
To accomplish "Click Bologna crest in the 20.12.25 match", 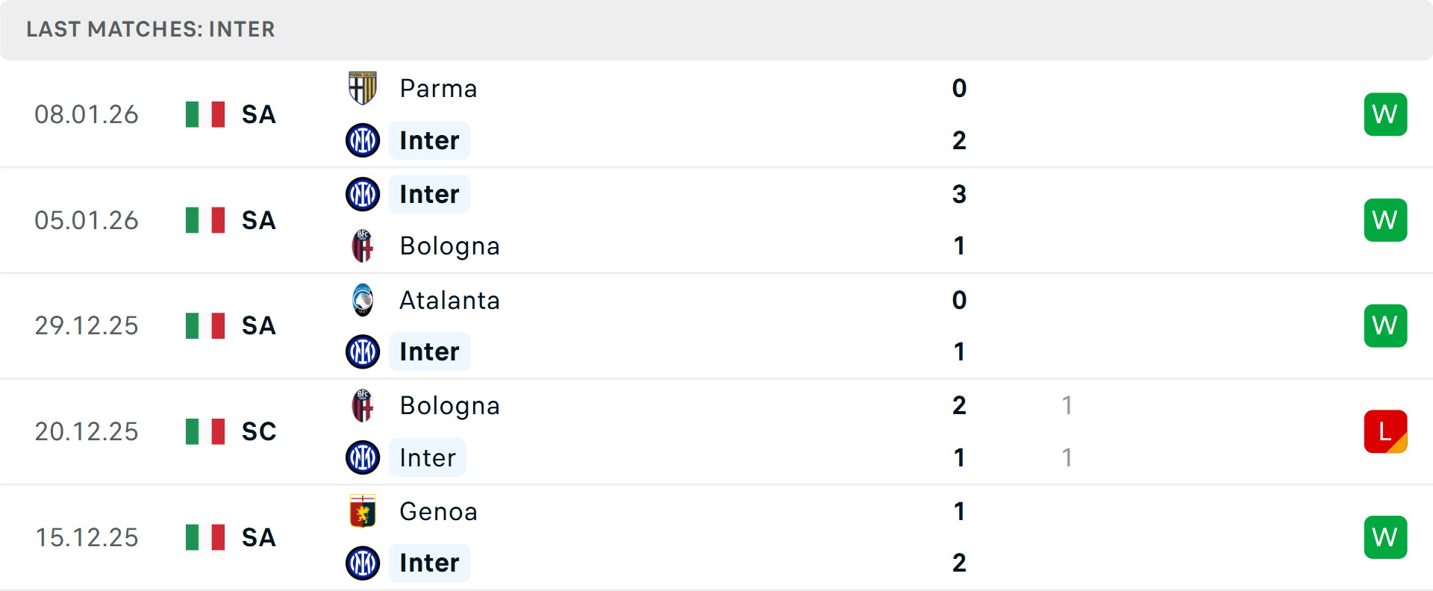I will (363, 405).
